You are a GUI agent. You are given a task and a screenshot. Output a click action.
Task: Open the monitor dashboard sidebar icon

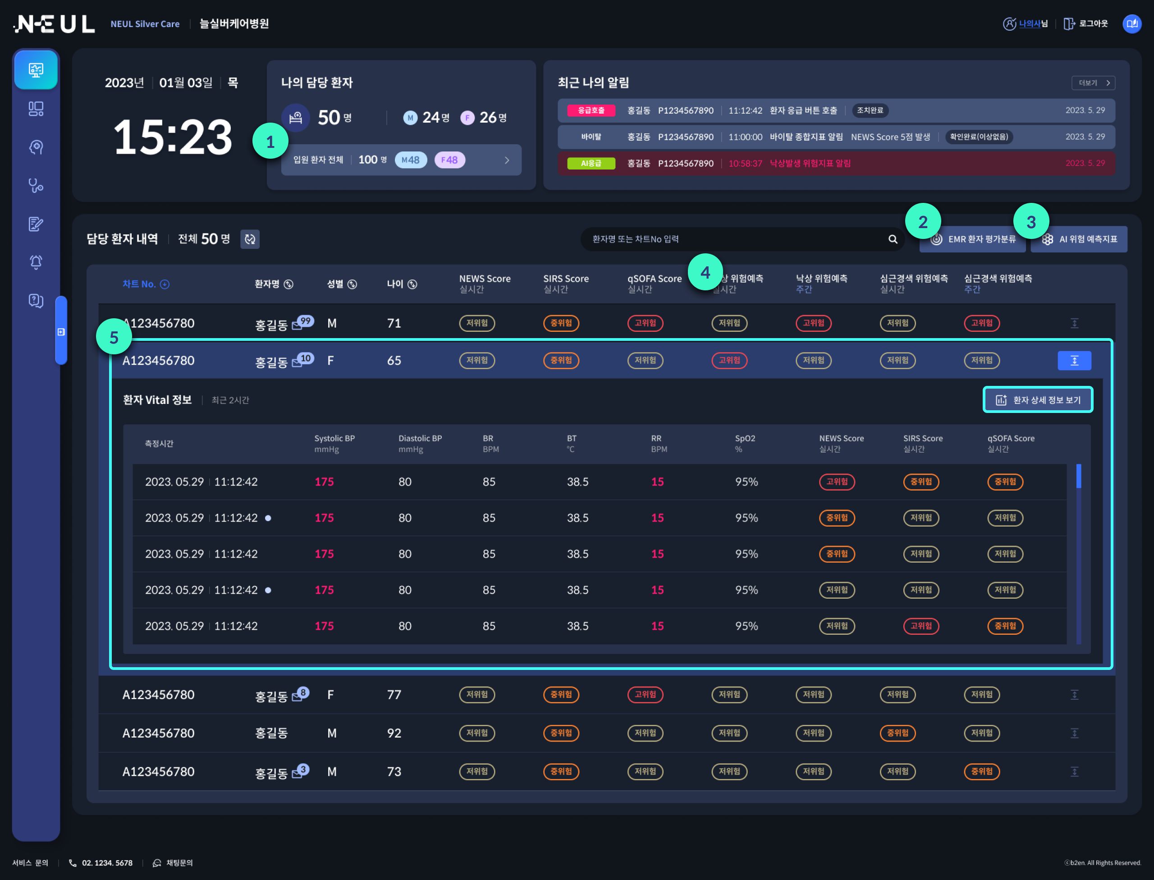[x=36, y=70]
